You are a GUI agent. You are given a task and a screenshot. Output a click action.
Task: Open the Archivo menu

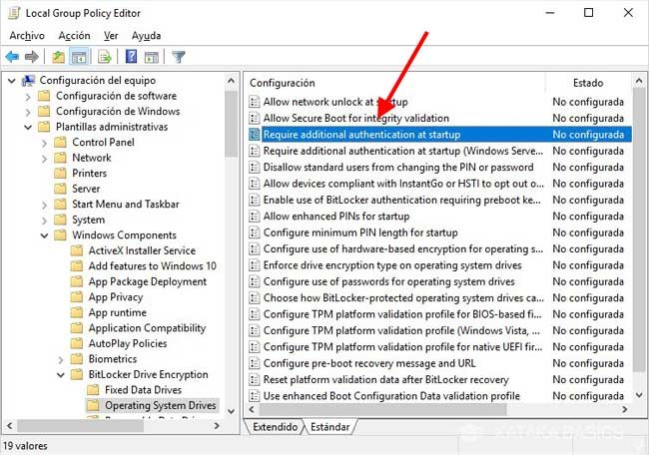(x=27, y=35)
